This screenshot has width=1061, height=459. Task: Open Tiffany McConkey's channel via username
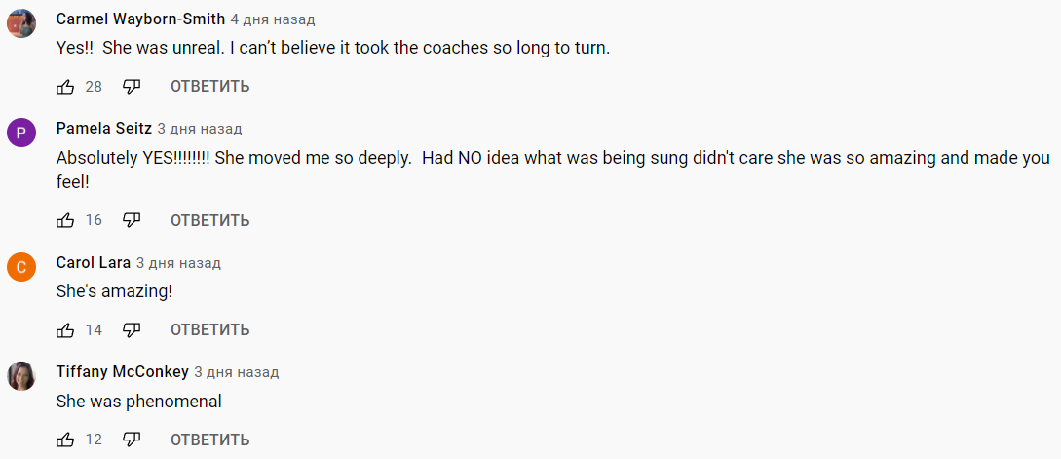(123, 372)
